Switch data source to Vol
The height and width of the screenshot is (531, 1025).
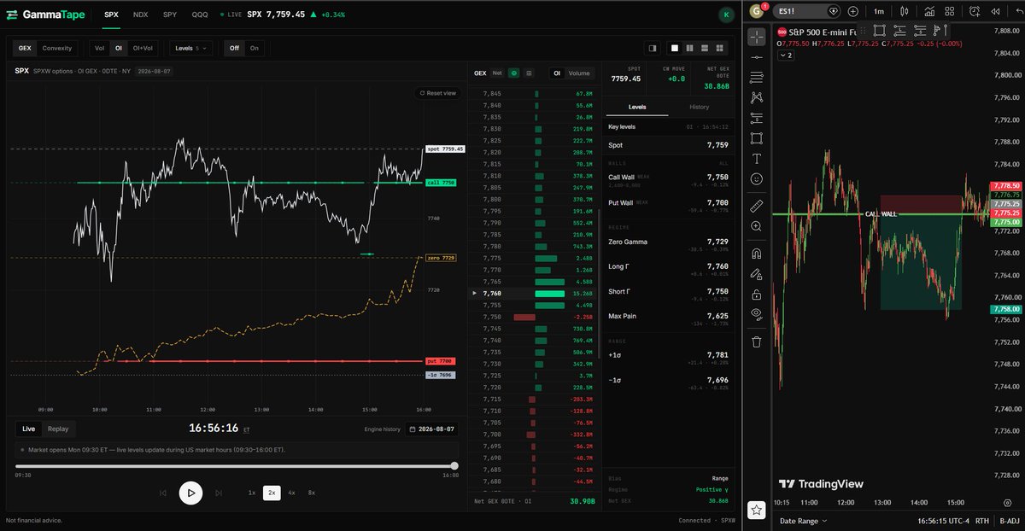tap(99, 49)
